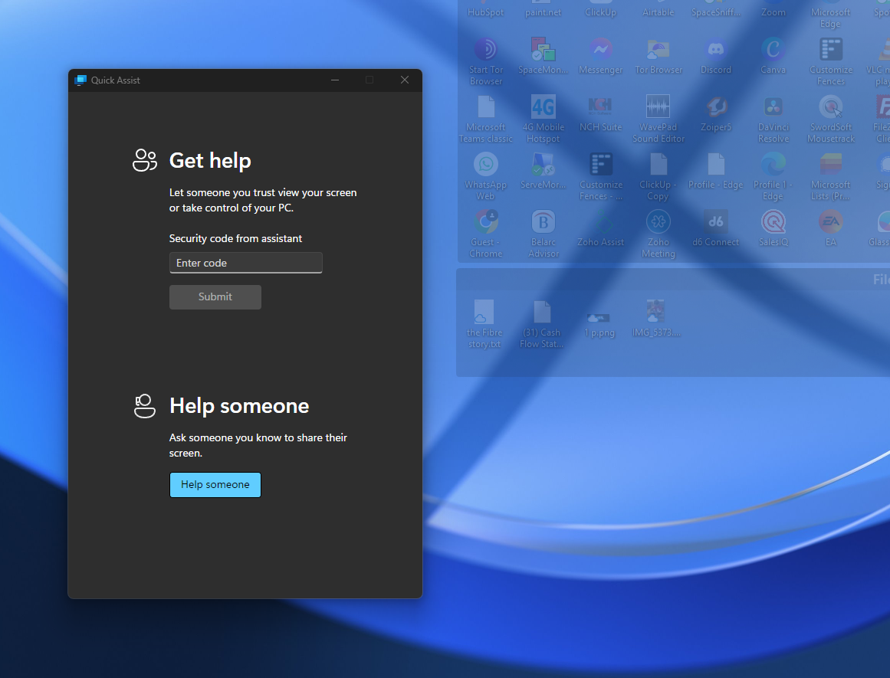890x678 pixels.
Task: Close the Quick Assist window
Action: [405, 80]
